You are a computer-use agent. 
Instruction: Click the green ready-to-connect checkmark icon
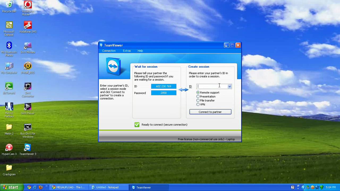[x=137, y=124]
